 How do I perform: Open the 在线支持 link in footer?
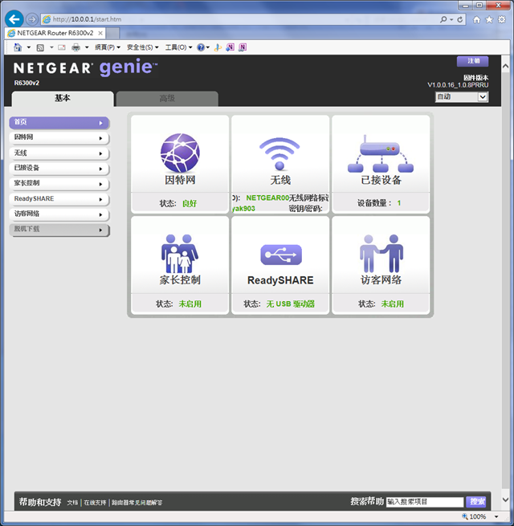[95, 503]
